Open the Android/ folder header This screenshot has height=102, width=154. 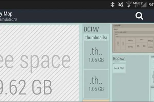point(117,25)
